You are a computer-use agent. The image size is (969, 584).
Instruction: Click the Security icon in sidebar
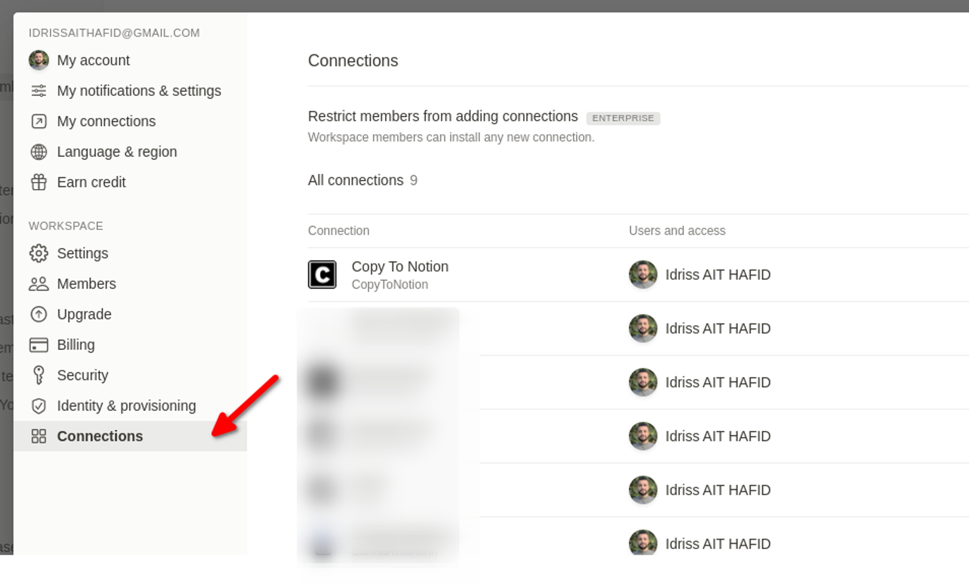(x=39, y=374)
